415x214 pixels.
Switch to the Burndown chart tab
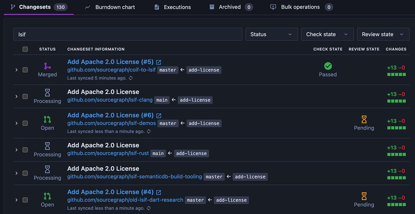[110, 7]
